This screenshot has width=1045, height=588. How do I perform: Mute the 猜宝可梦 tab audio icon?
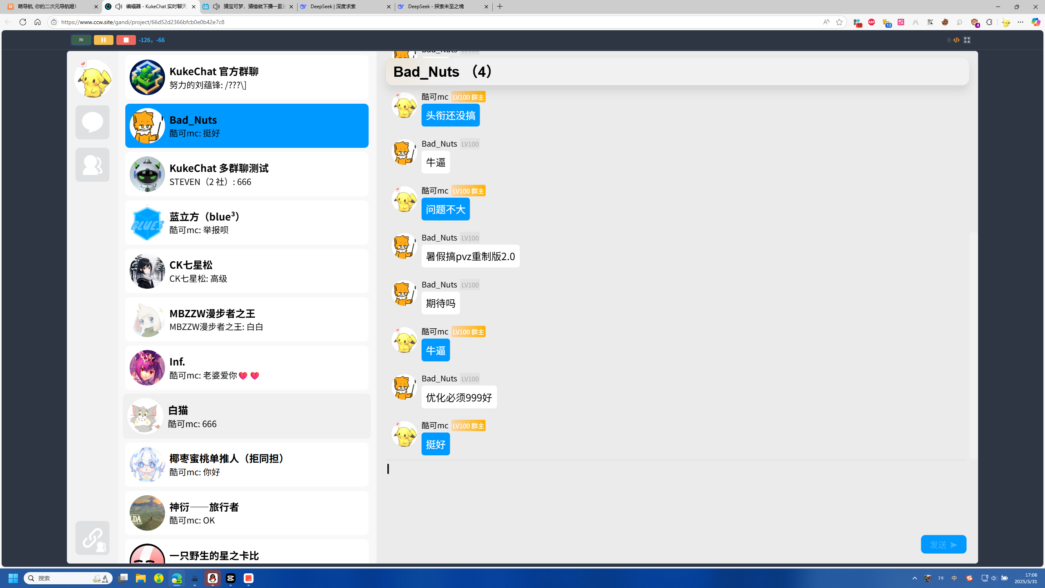pos(216,7)
